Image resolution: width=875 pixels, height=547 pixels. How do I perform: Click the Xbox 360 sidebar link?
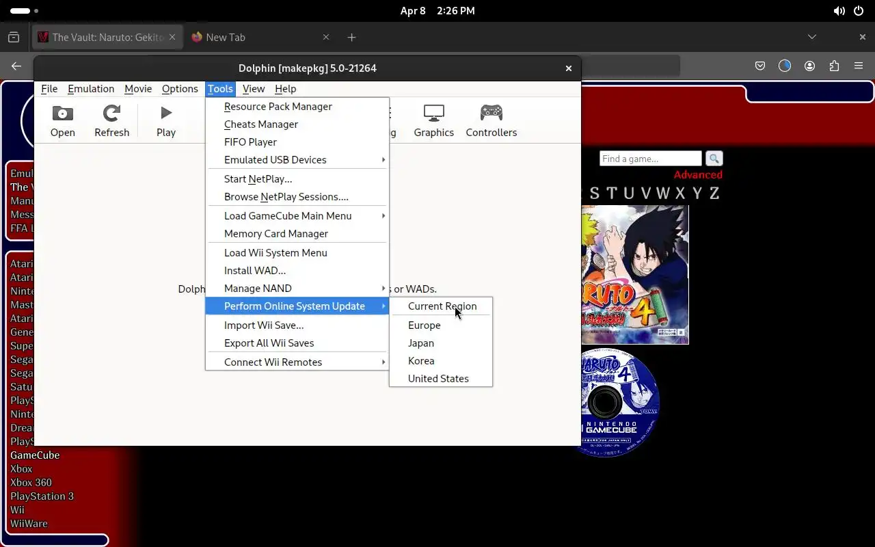(31, 483)
